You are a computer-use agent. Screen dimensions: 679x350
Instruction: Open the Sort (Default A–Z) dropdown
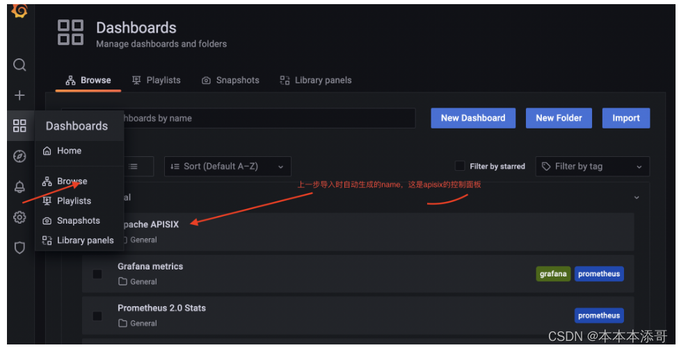point(227,167)
